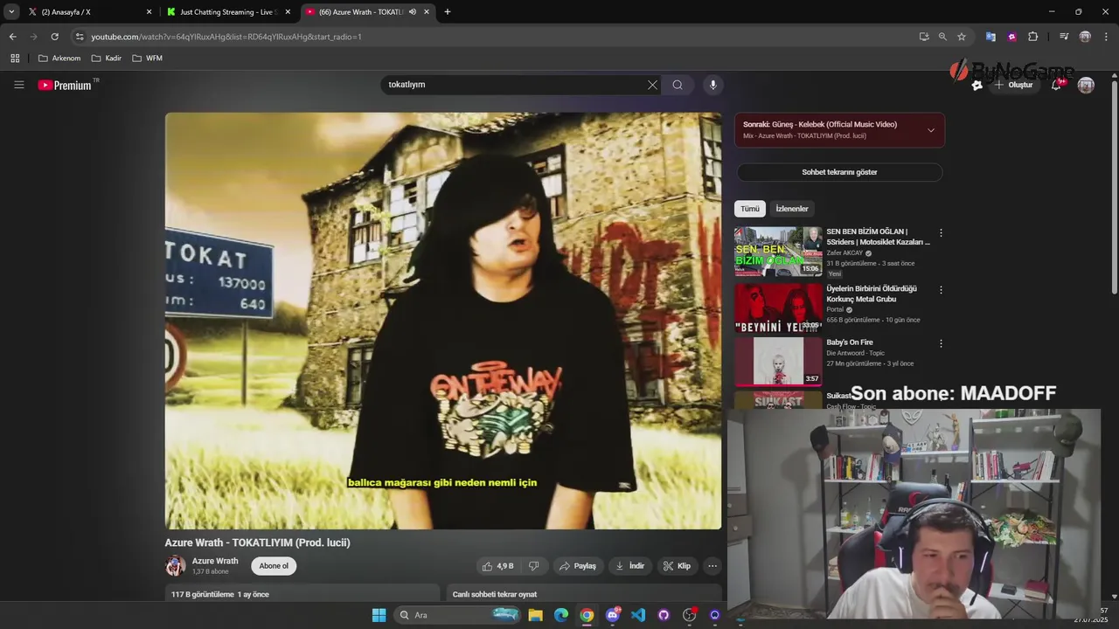Screen dimensions: 1119x629
Task: Click Sohbet tekrarını göster button
Action: point(839,172)
